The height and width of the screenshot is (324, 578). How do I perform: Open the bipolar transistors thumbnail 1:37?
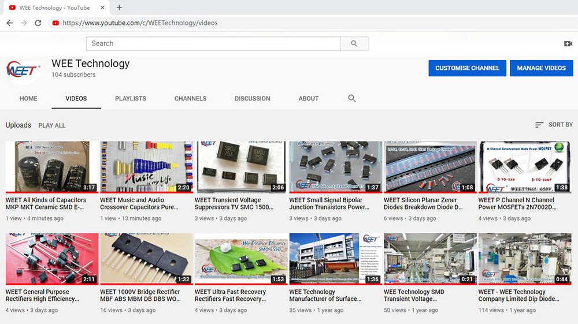(x=335, y=167)
